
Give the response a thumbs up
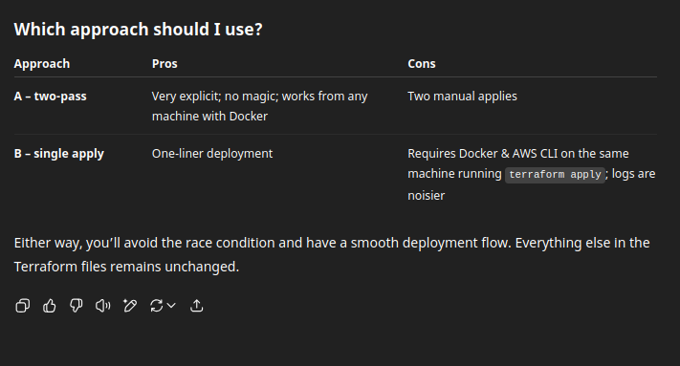50,306
